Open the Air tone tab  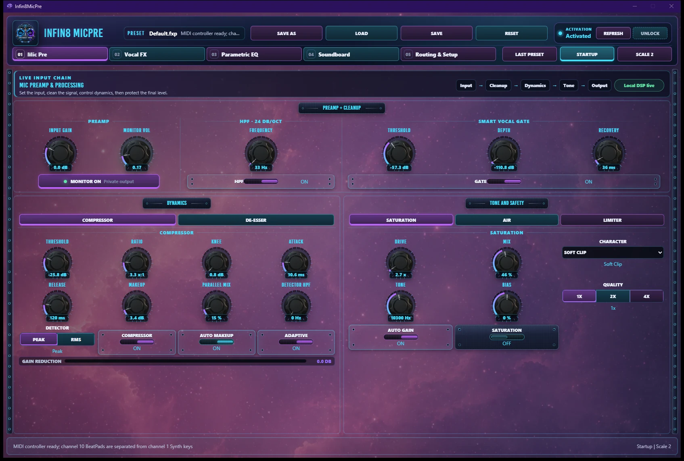pyautogui.click(x=507, y=220)
